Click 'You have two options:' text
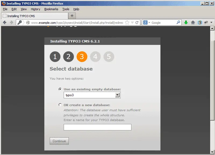The image size is (215, 155). click(x=67, y=79)
